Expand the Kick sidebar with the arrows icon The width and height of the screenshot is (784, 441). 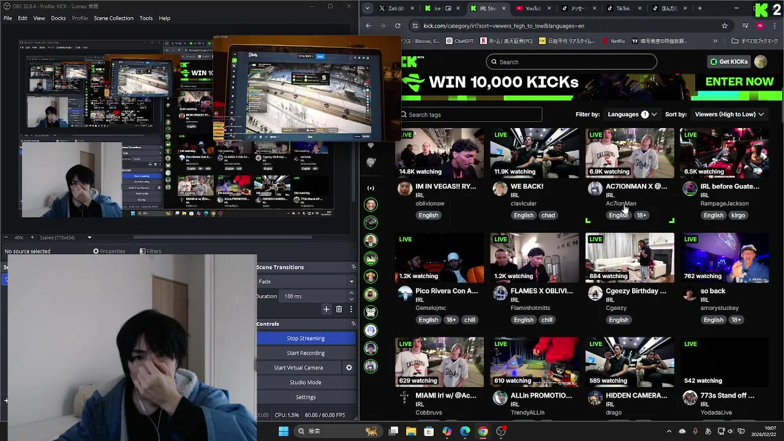(371, 188)
